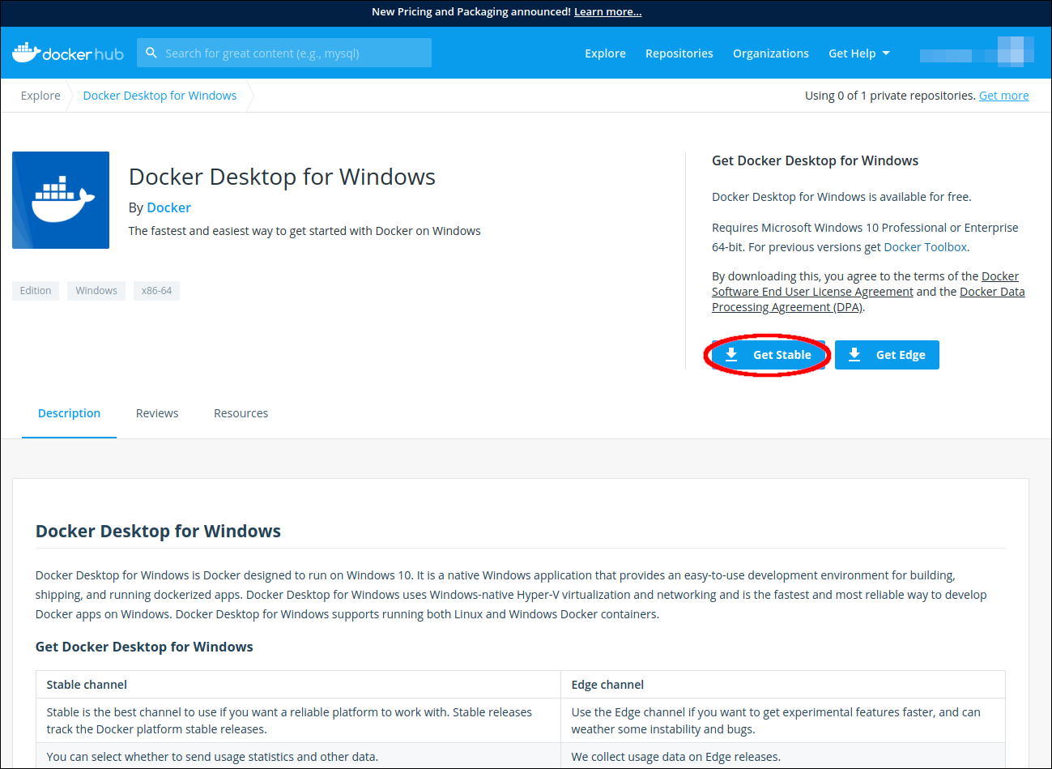
Task: Open Organizations in the top nav
Action: click(771, 53)
